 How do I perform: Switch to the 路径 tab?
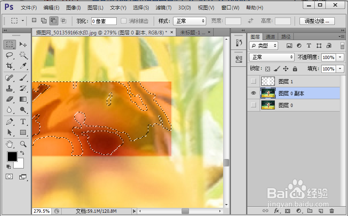pos(286,37)
